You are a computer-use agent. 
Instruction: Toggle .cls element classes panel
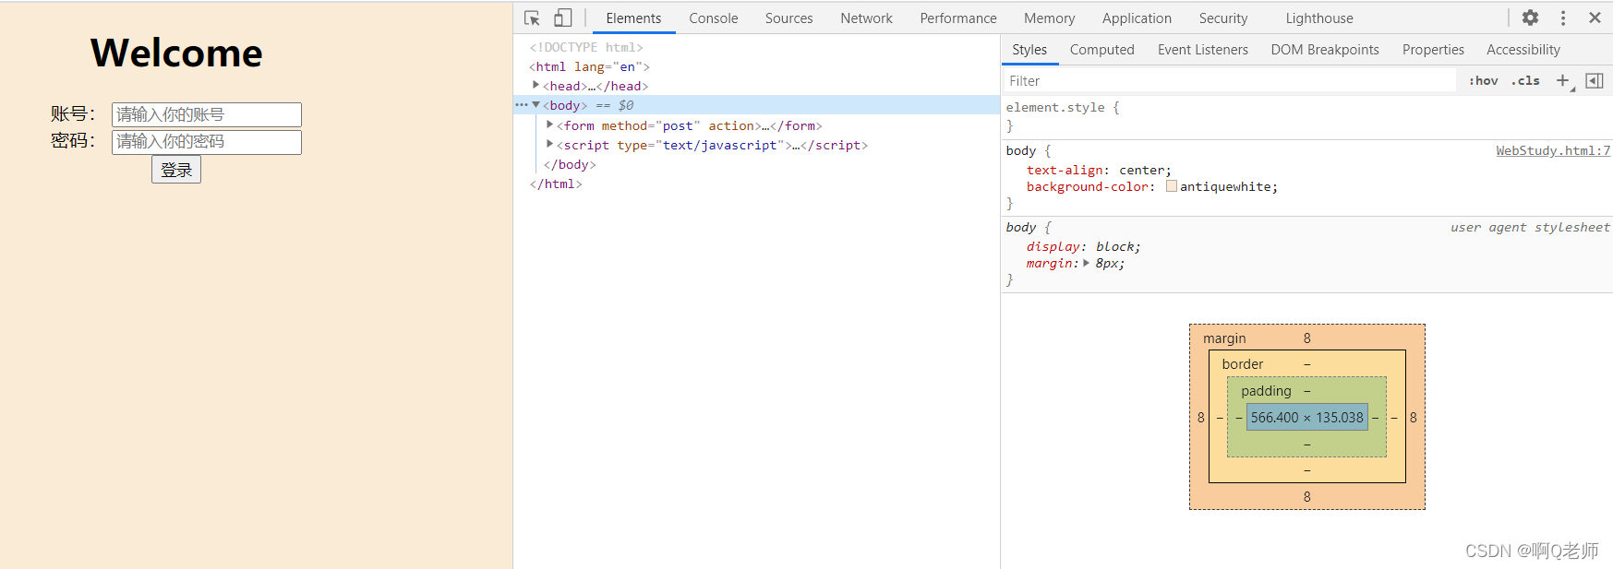(1525, 81)
